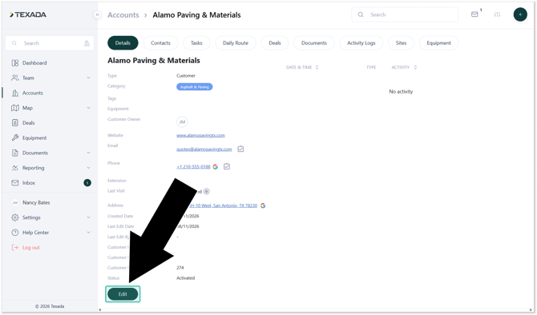Click the task icon next to phone
Viewport: 537px width, 315px height.
tap(227, 166)
